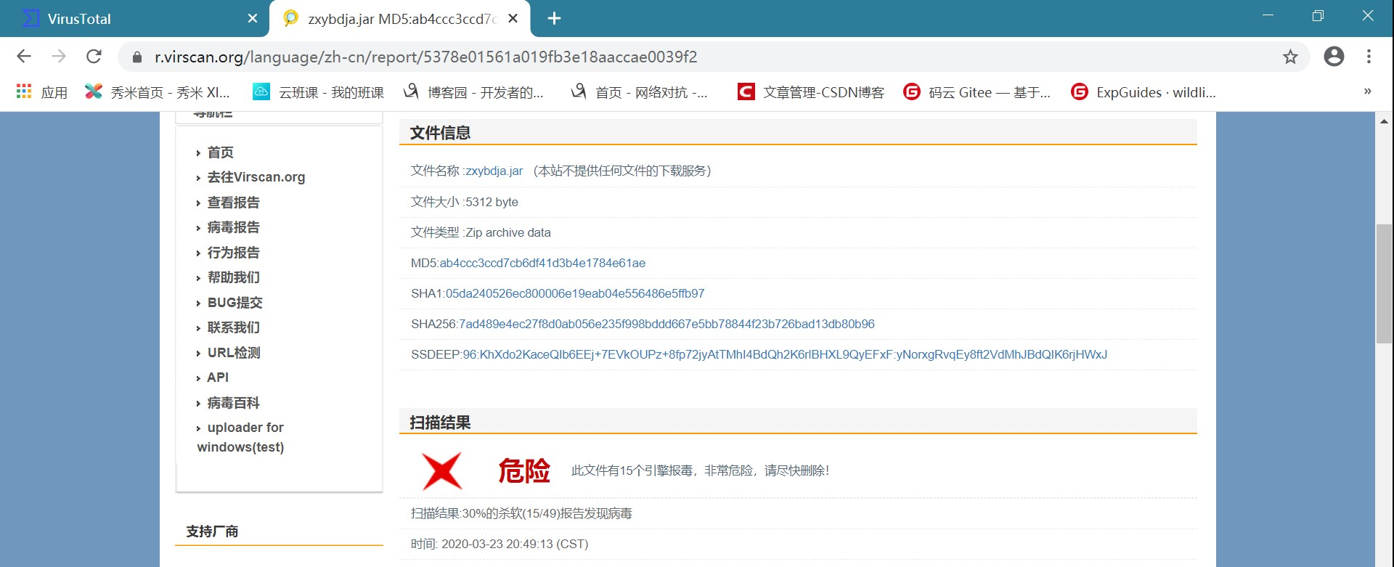Open uploader for windows(test) link
The width and height of the screenshot is (1394, 567).
pos(240,437)
